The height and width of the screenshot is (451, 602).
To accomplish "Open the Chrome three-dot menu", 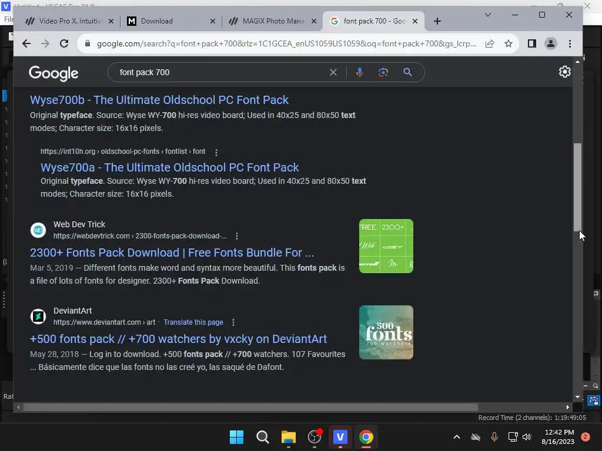I will [570, 43].
